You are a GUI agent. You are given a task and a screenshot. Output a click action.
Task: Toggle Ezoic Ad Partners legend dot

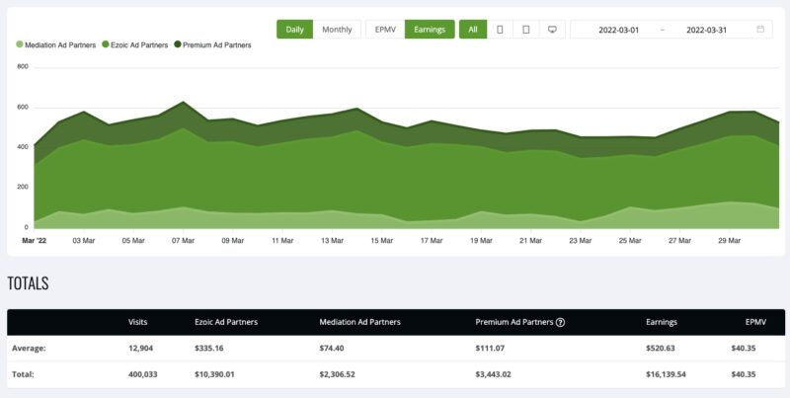coord(105,45)
